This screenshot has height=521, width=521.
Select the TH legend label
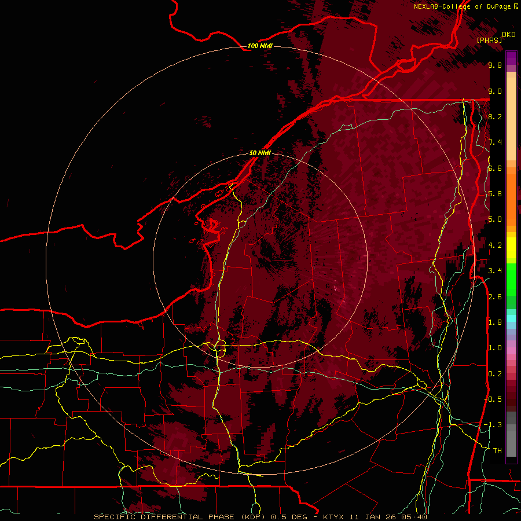(x=497, y=451)
